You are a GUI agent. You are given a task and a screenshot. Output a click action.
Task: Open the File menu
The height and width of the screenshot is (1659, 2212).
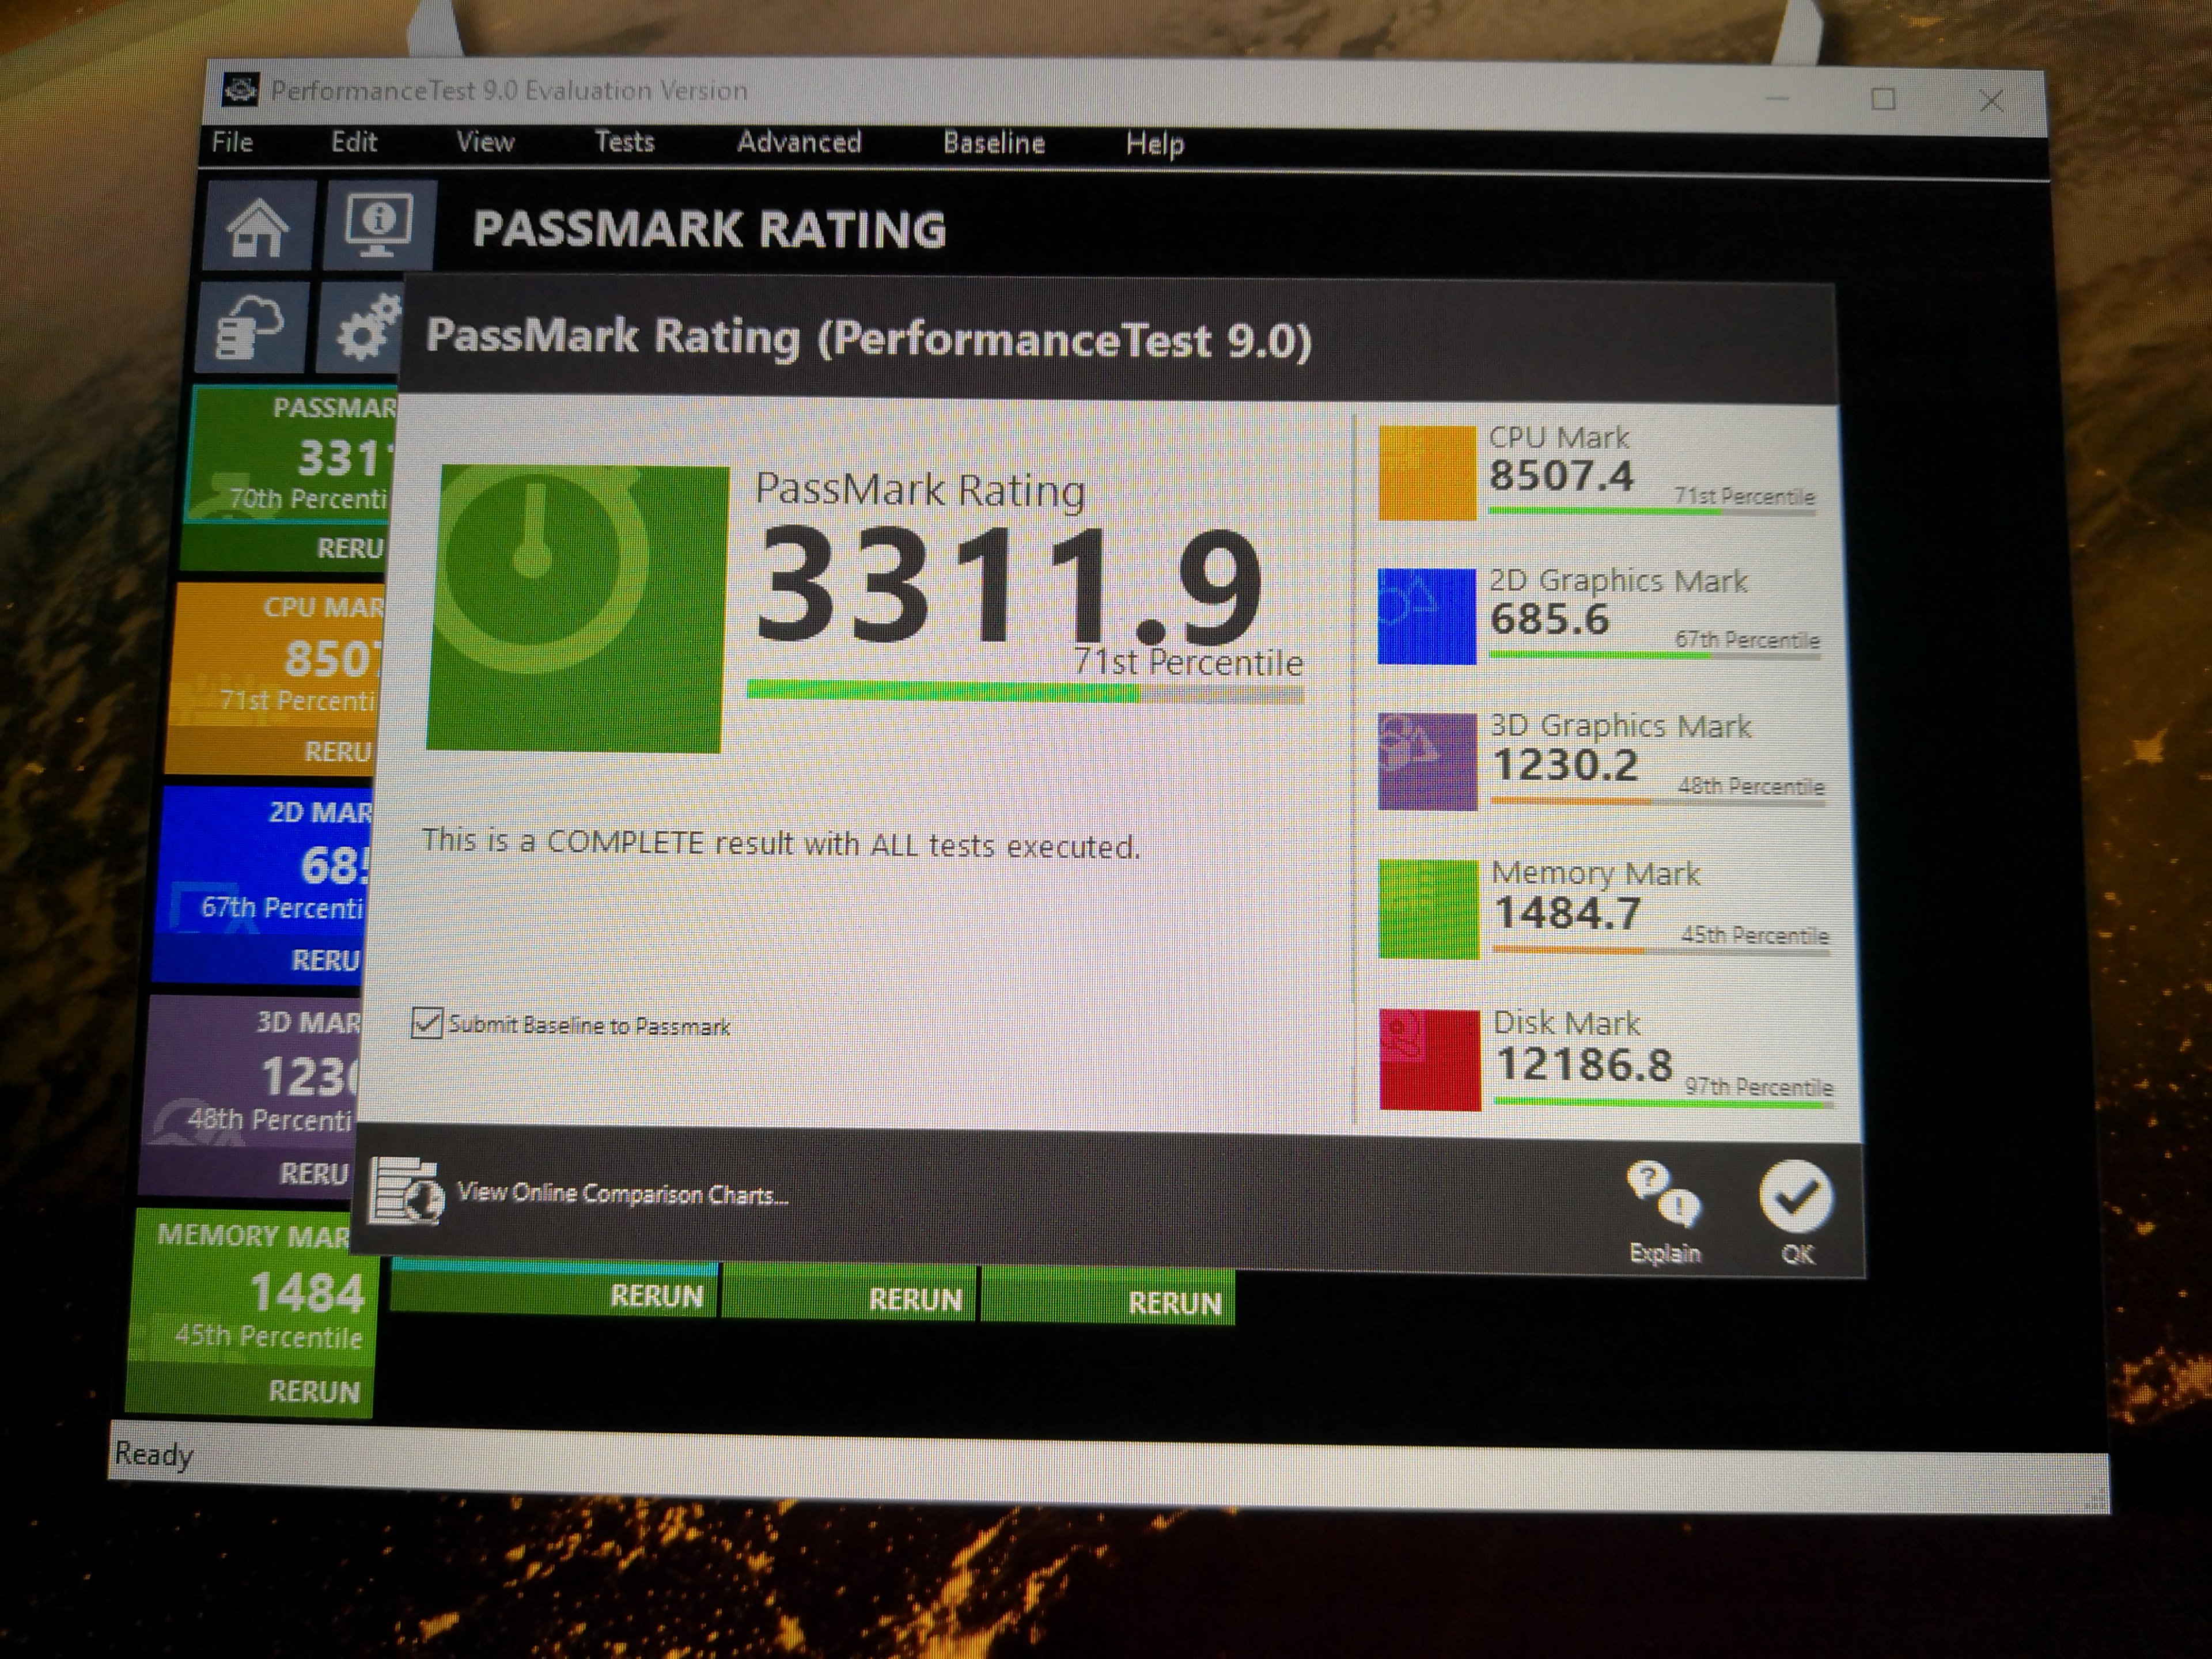coord(232,142)
